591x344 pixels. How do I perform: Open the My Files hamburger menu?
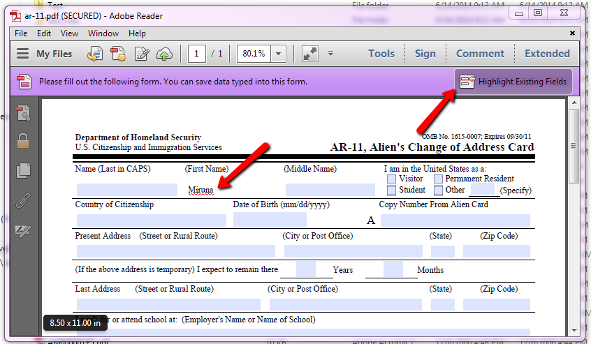click(x=23, y=54)
